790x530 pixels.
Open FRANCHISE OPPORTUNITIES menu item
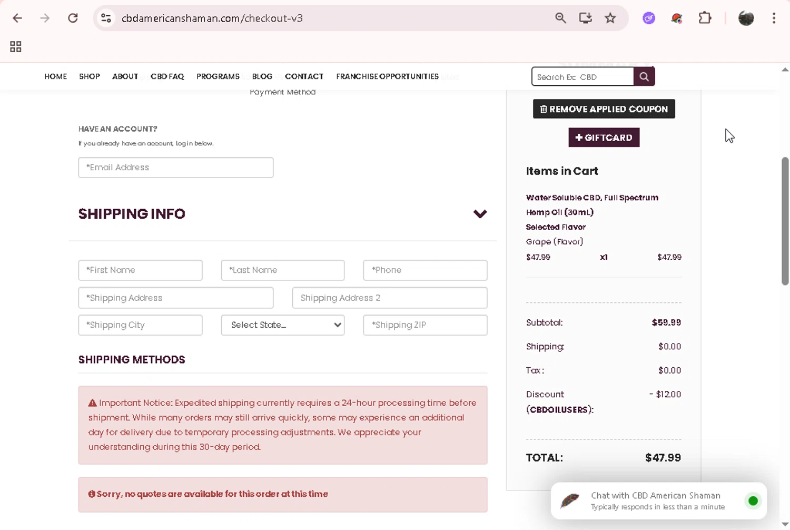pos(388,76)
